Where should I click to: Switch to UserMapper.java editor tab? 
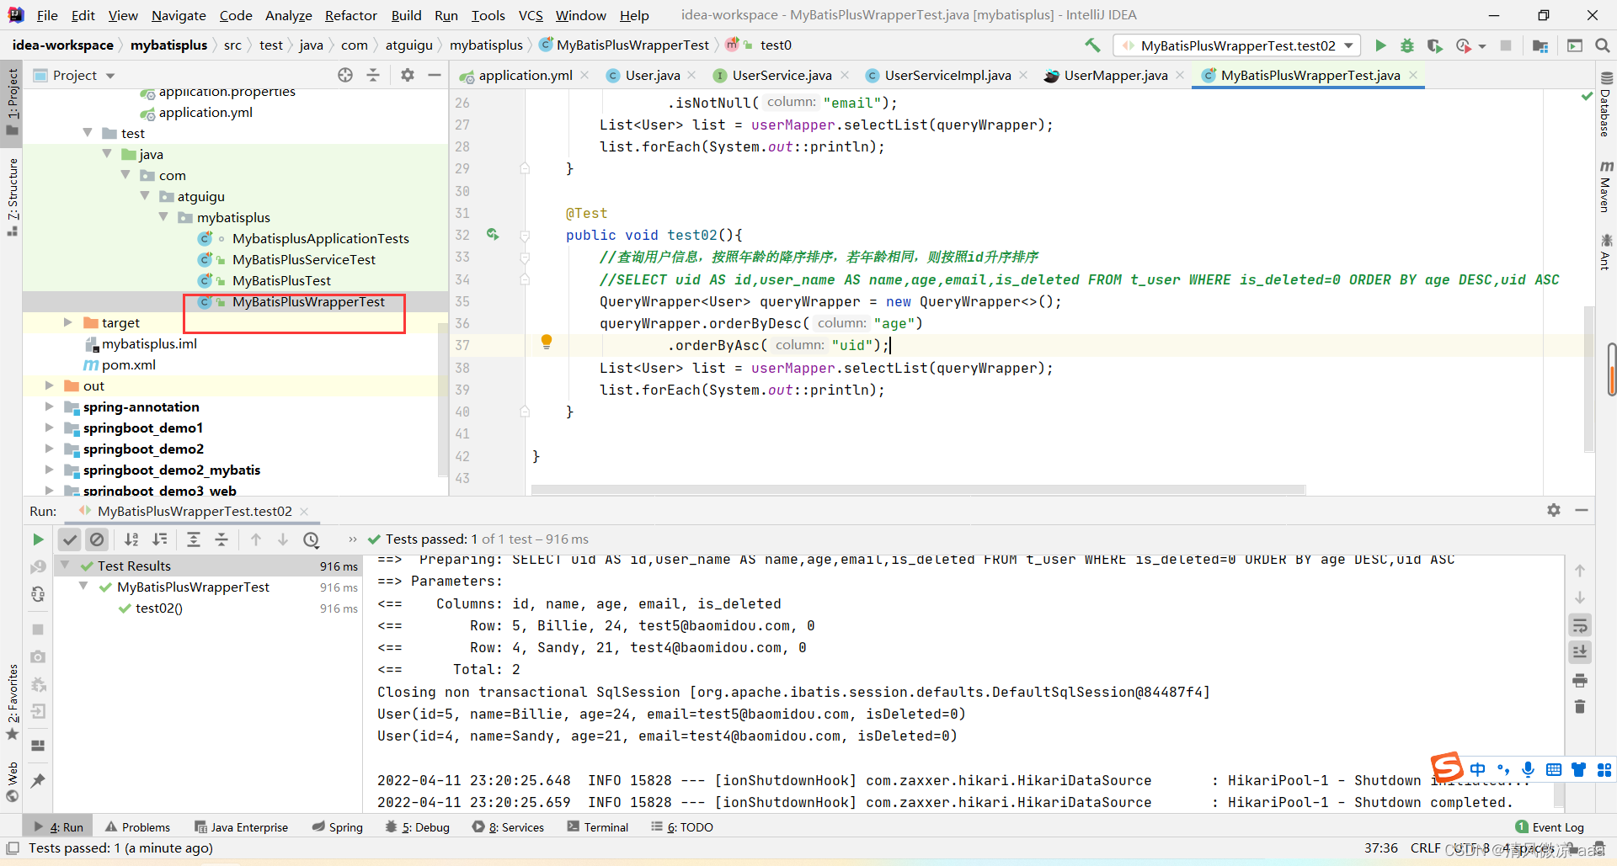coord(1115,76)
